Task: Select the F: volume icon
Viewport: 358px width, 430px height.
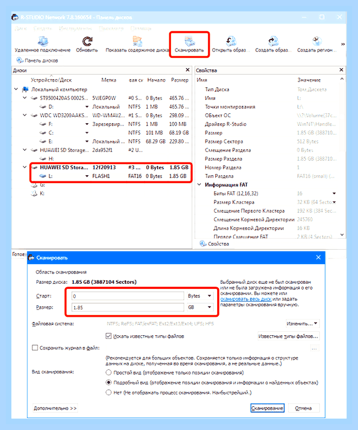Action: [43, 124]
